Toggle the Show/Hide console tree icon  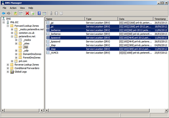click(21, 13)
